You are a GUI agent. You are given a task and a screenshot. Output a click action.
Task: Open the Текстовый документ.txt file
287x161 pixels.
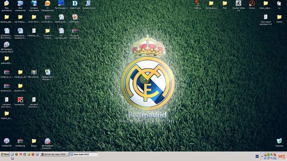[x=265, y=17]
